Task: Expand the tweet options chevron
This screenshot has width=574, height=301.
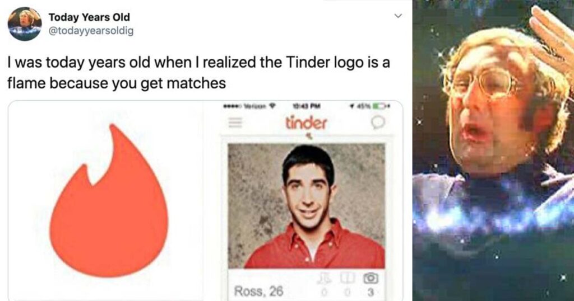Action: click(x=397, y=16)
